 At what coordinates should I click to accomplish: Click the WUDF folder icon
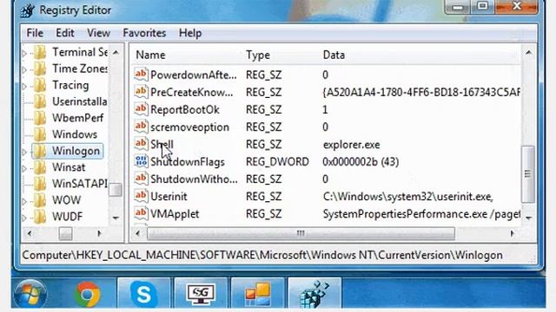(x=40, y=217)
